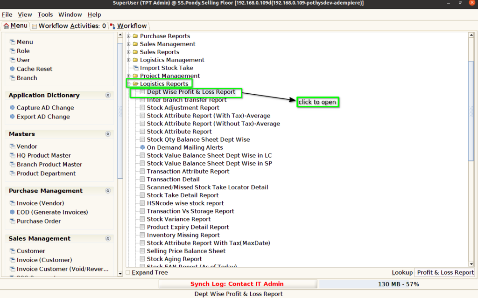Open Transaction Vs Storage Report
This screenshot has height=298, width=478.
(190, 211)
